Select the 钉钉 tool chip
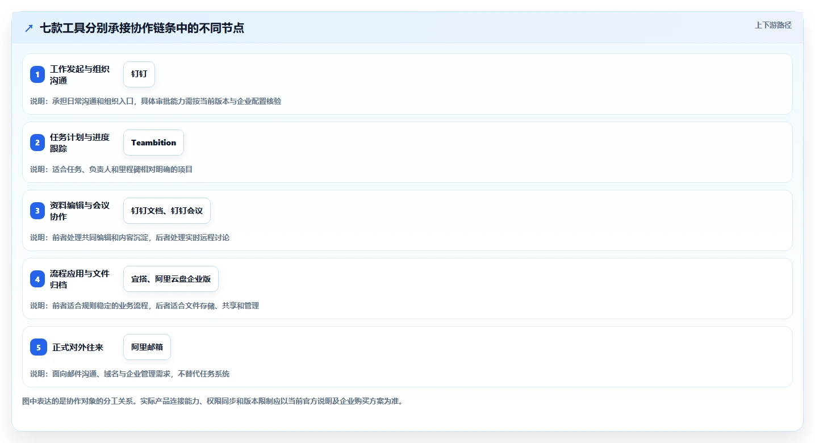Viewport: 815px width, 443px height. [139, 74]
